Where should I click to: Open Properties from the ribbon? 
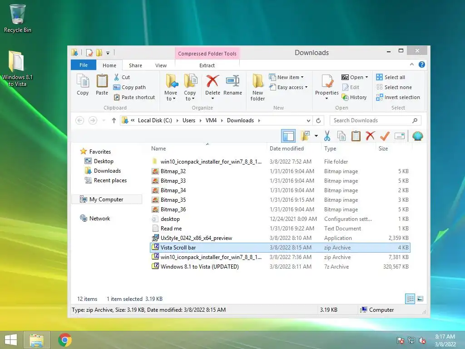click(327, 87)
